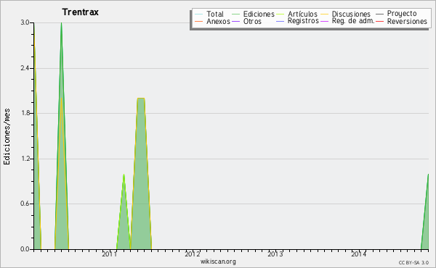Click the 3.0 y-axis value
Image resolution: width=436 pixels, height=268 pixels.
point(25,22)
